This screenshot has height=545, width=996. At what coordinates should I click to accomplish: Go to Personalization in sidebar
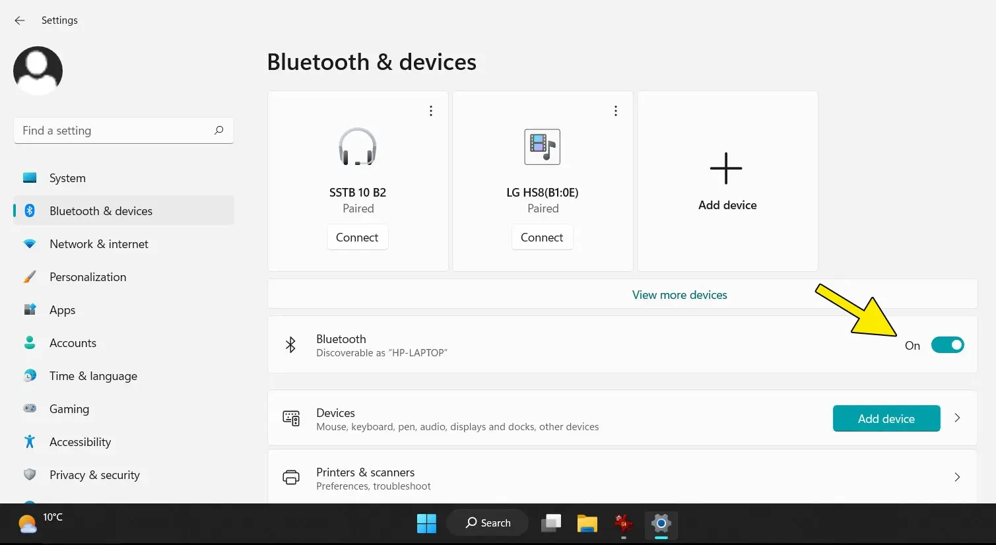[88, 277]
